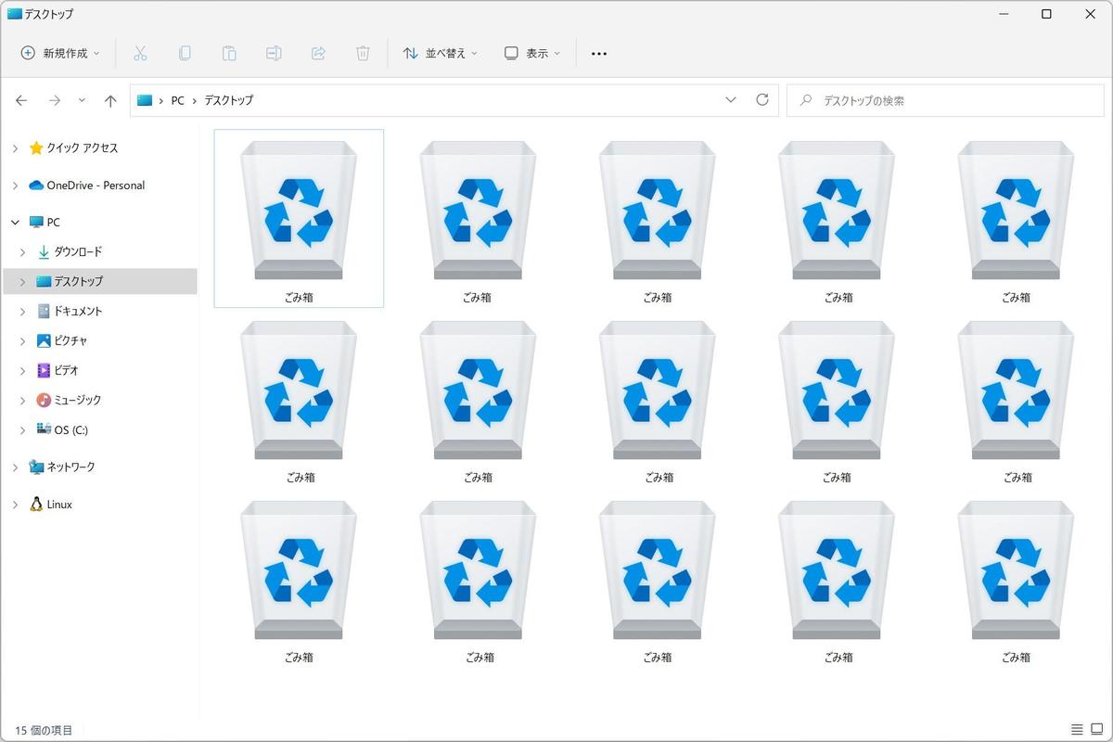Expand the ピクチャ folder node

point(23,341)
